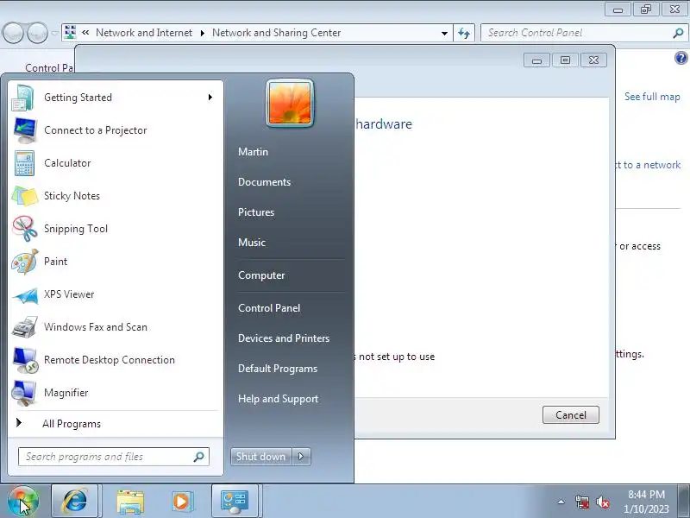The width and height of the screenshot is (690, 518).
Task: Click the Forward navigation button
Action: tap(37, 33)
